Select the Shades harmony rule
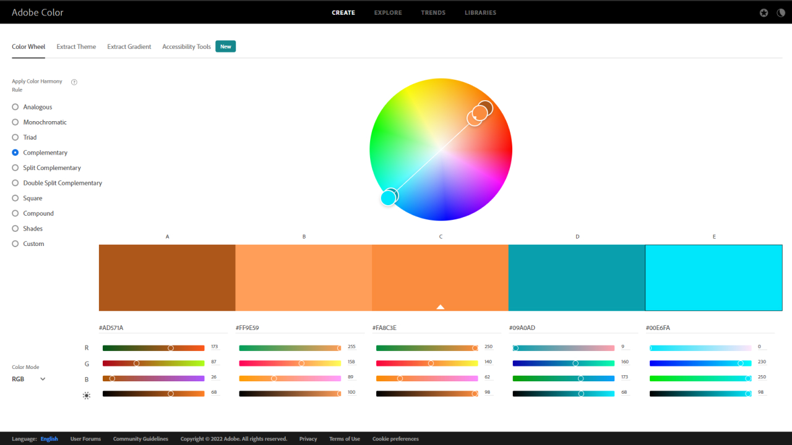 tap(15, 229)
